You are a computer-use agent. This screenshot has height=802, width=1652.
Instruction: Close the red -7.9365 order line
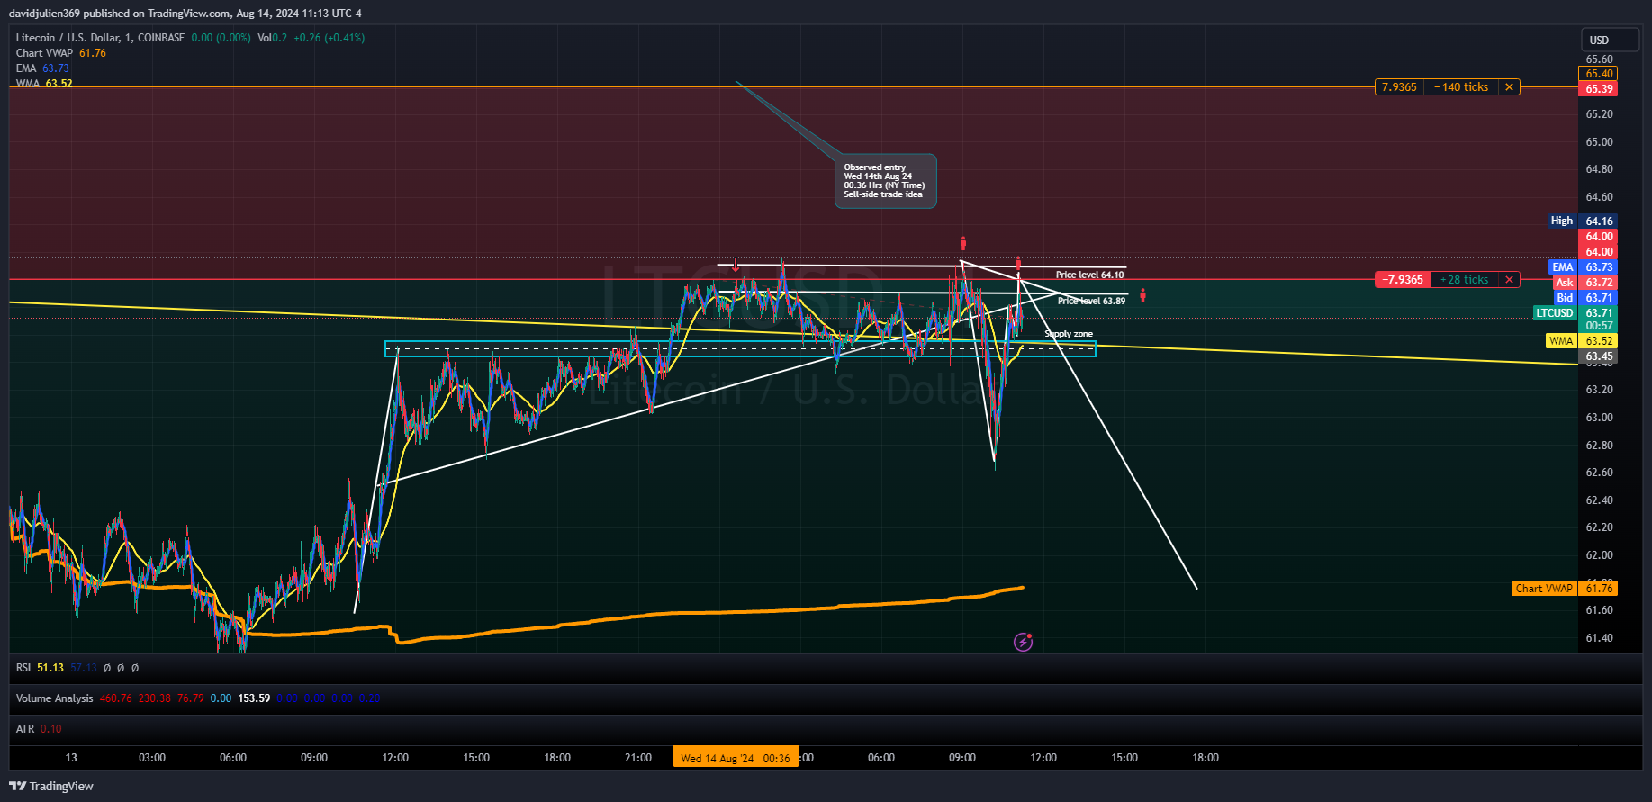1509,280
